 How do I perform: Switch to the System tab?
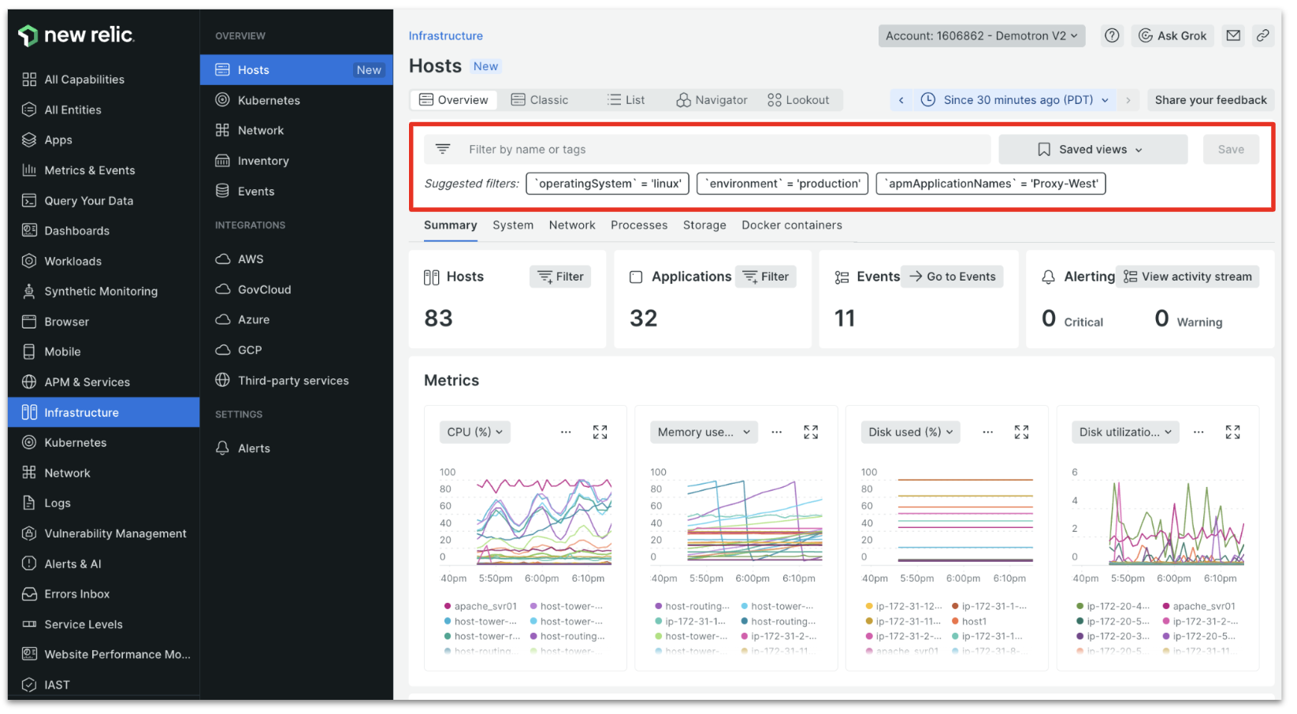point(513,225)
